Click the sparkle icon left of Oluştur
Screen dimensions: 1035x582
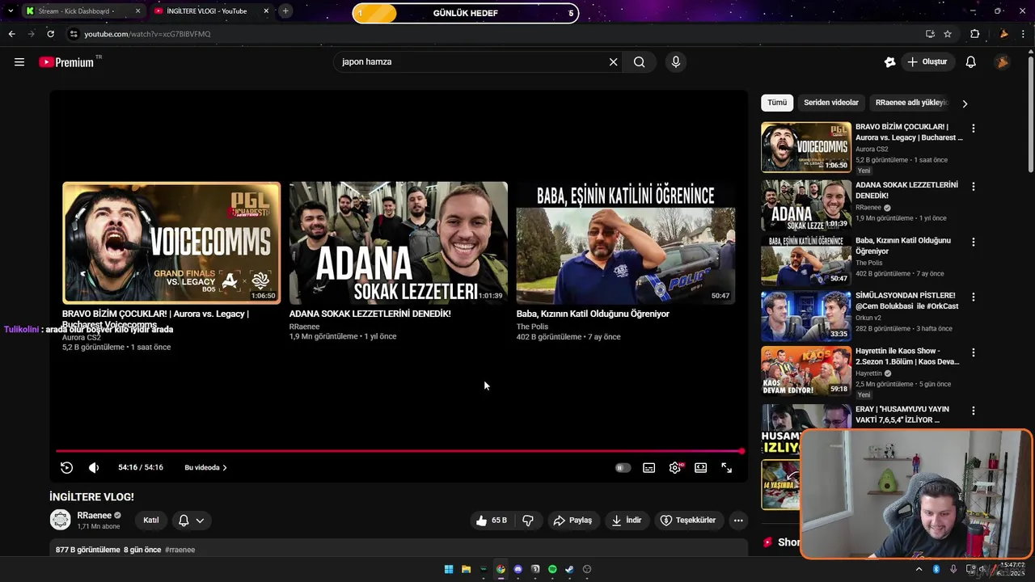coord(889,62)
